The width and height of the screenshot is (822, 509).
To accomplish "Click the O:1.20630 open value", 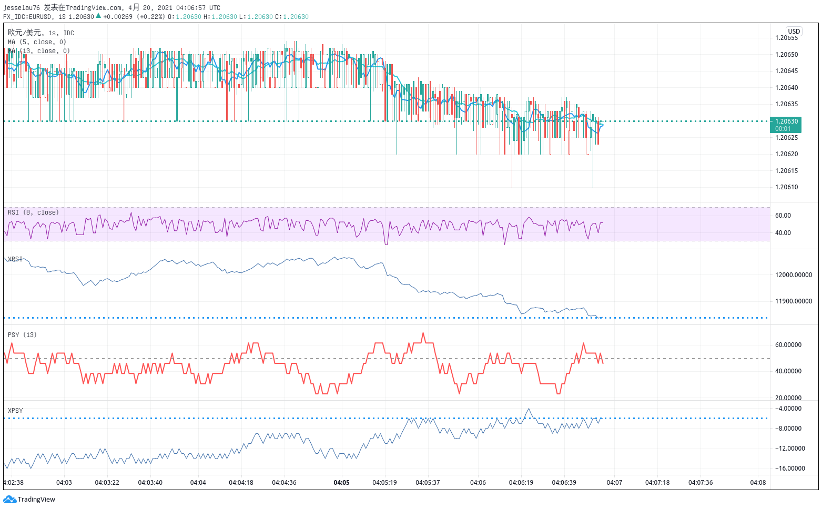I will pos(185,17).
